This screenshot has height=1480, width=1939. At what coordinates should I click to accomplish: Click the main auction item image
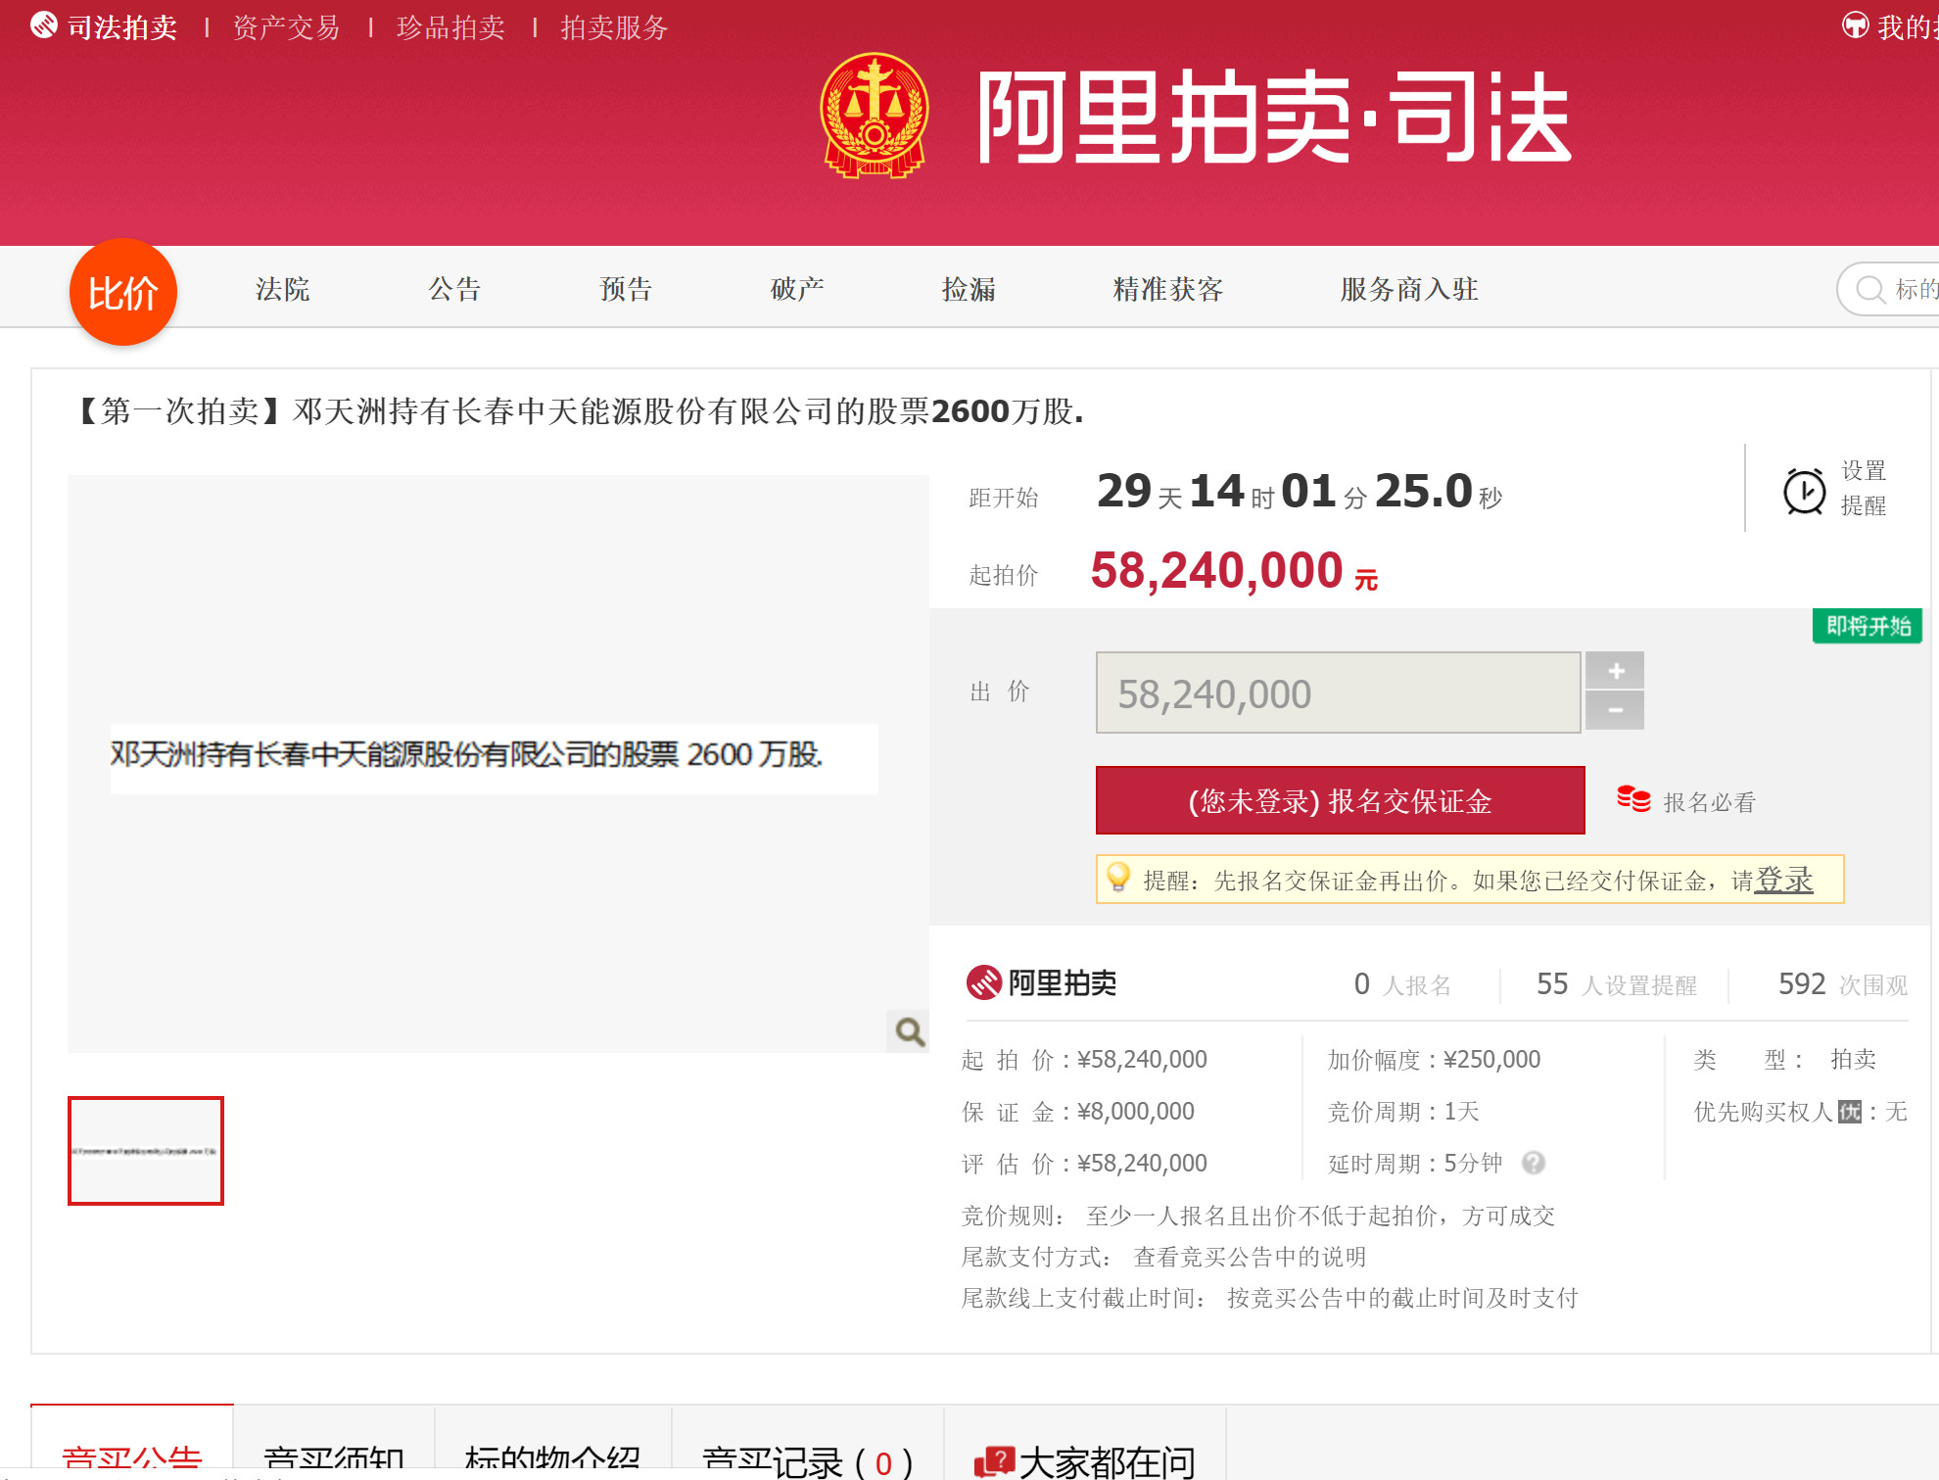click(497, 764)
